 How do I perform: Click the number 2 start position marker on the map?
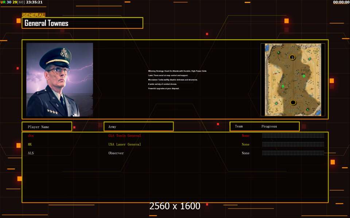292,57
